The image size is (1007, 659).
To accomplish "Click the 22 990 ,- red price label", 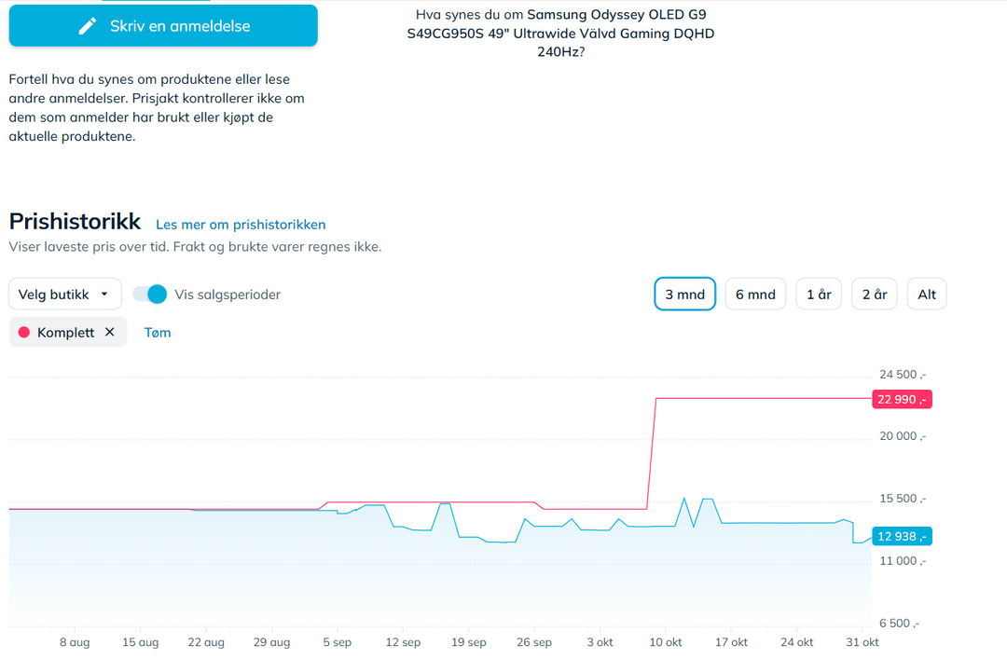I will tap(902, 400).
